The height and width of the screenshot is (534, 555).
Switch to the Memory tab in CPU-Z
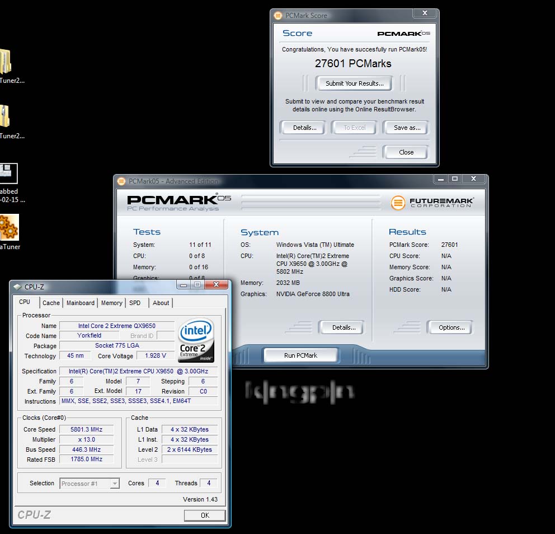click(111, 303)
